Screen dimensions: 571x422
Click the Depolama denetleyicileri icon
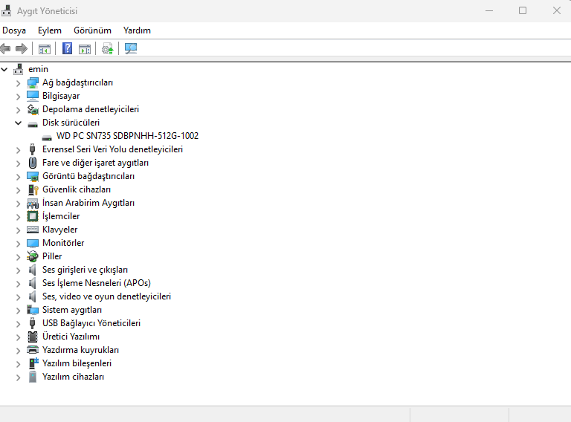(33, 109)
